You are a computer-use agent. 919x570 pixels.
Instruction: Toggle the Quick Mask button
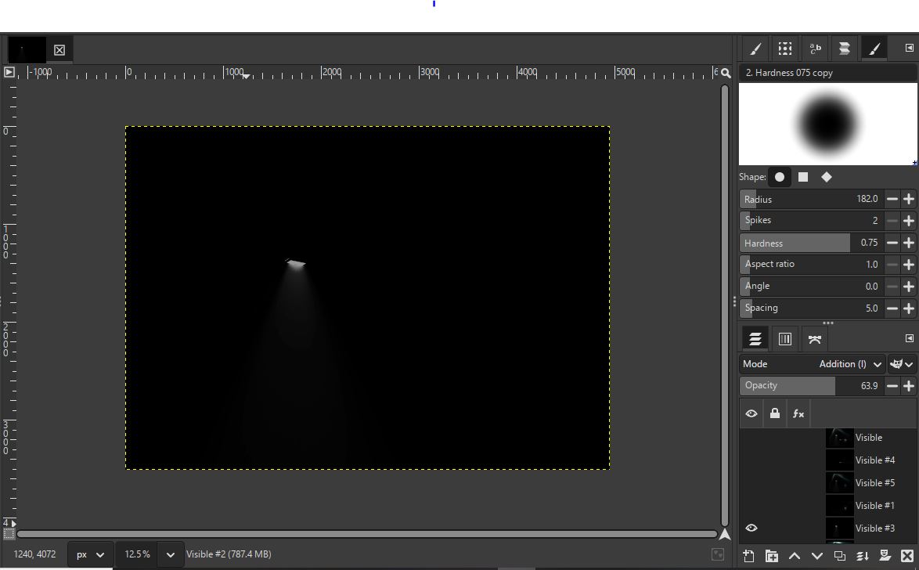point(9,534)
